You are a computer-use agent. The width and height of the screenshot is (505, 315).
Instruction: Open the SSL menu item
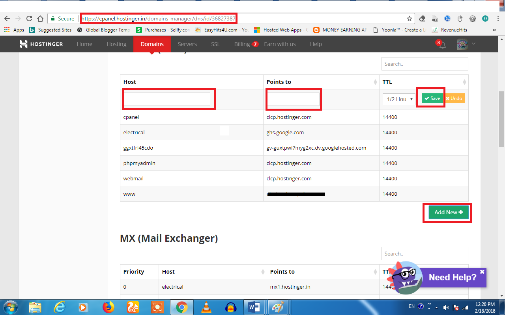click(215, 44)
